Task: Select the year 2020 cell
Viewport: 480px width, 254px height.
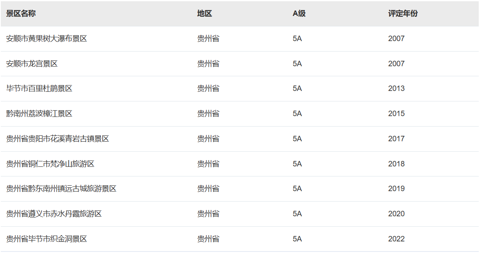Action: (396, 214)
